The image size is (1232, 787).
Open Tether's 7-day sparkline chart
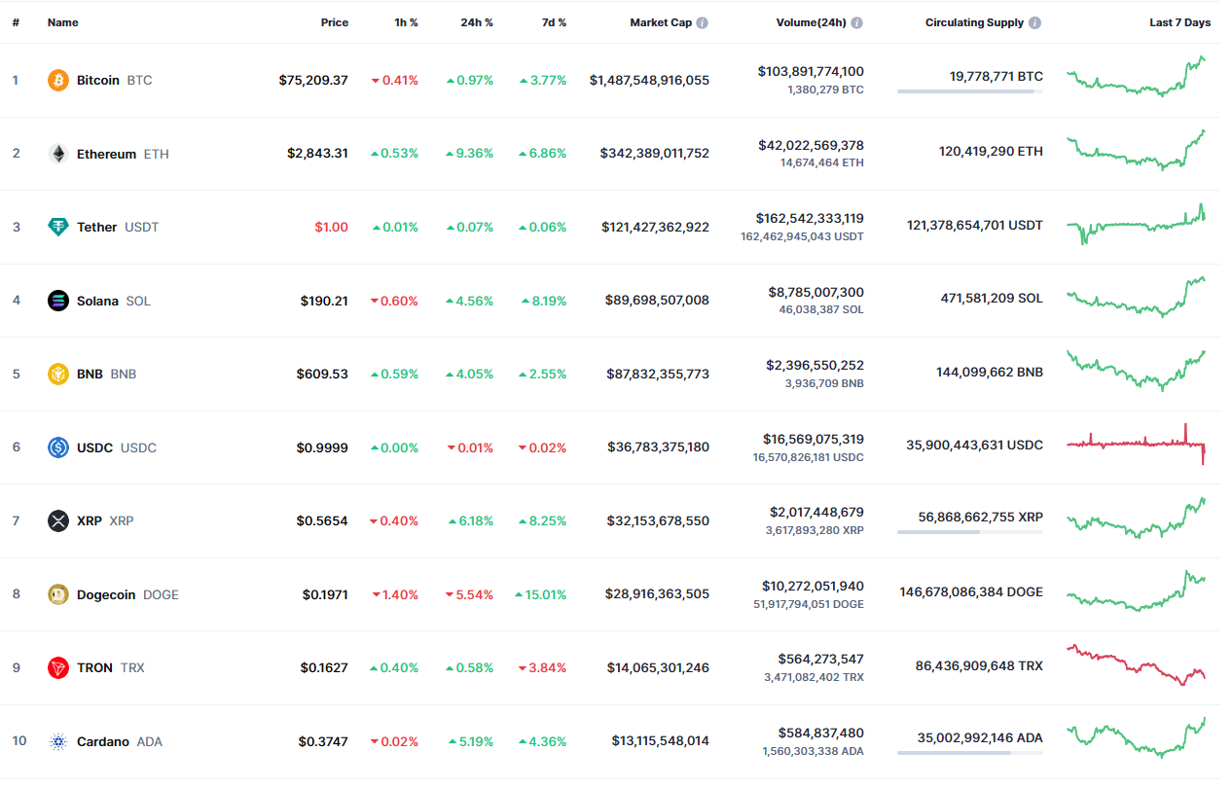click(x=1137, y=224)
